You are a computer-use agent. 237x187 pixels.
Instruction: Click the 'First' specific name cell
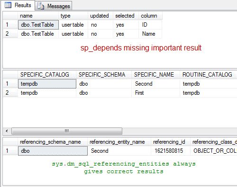click(x=155, y=93)
